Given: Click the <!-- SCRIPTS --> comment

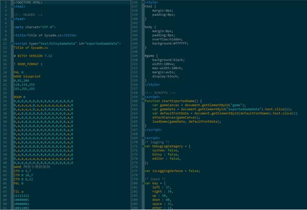Looking at the screenshot, I should pos(160,93).
